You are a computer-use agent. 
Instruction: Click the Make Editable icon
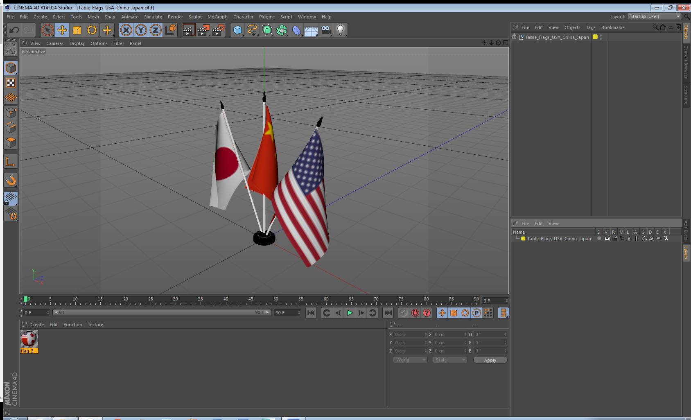(11, 50)
